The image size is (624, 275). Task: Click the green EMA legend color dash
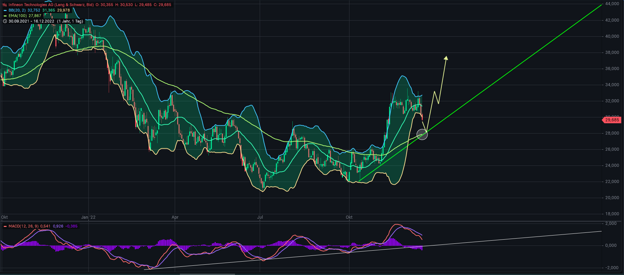[x=5, y=16]
